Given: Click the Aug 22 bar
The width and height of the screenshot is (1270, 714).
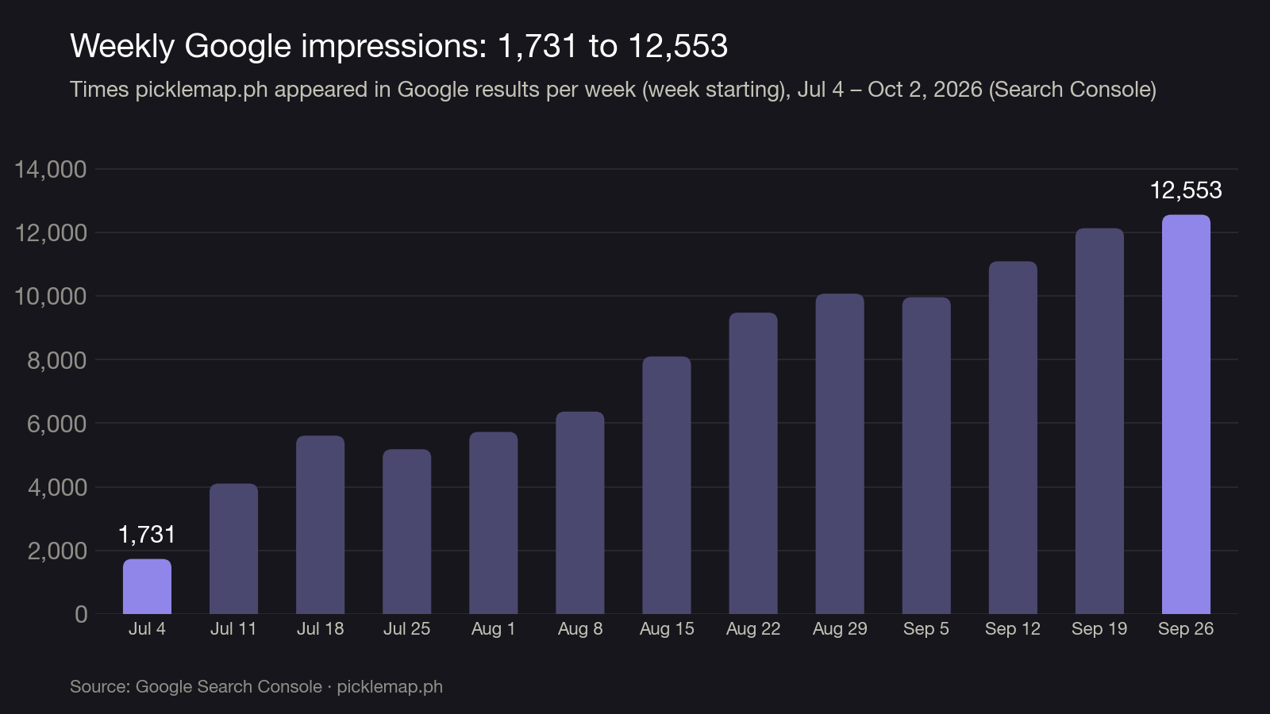Looking at the screenshot, I should (753, 463).
